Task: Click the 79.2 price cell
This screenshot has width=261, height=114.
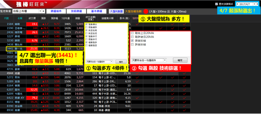Action: 32,98
